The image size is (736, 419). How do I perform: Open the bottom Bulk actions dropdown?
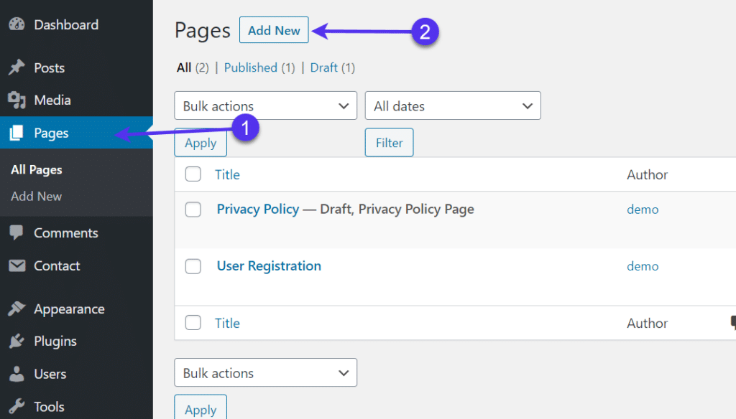click(265, 372)
